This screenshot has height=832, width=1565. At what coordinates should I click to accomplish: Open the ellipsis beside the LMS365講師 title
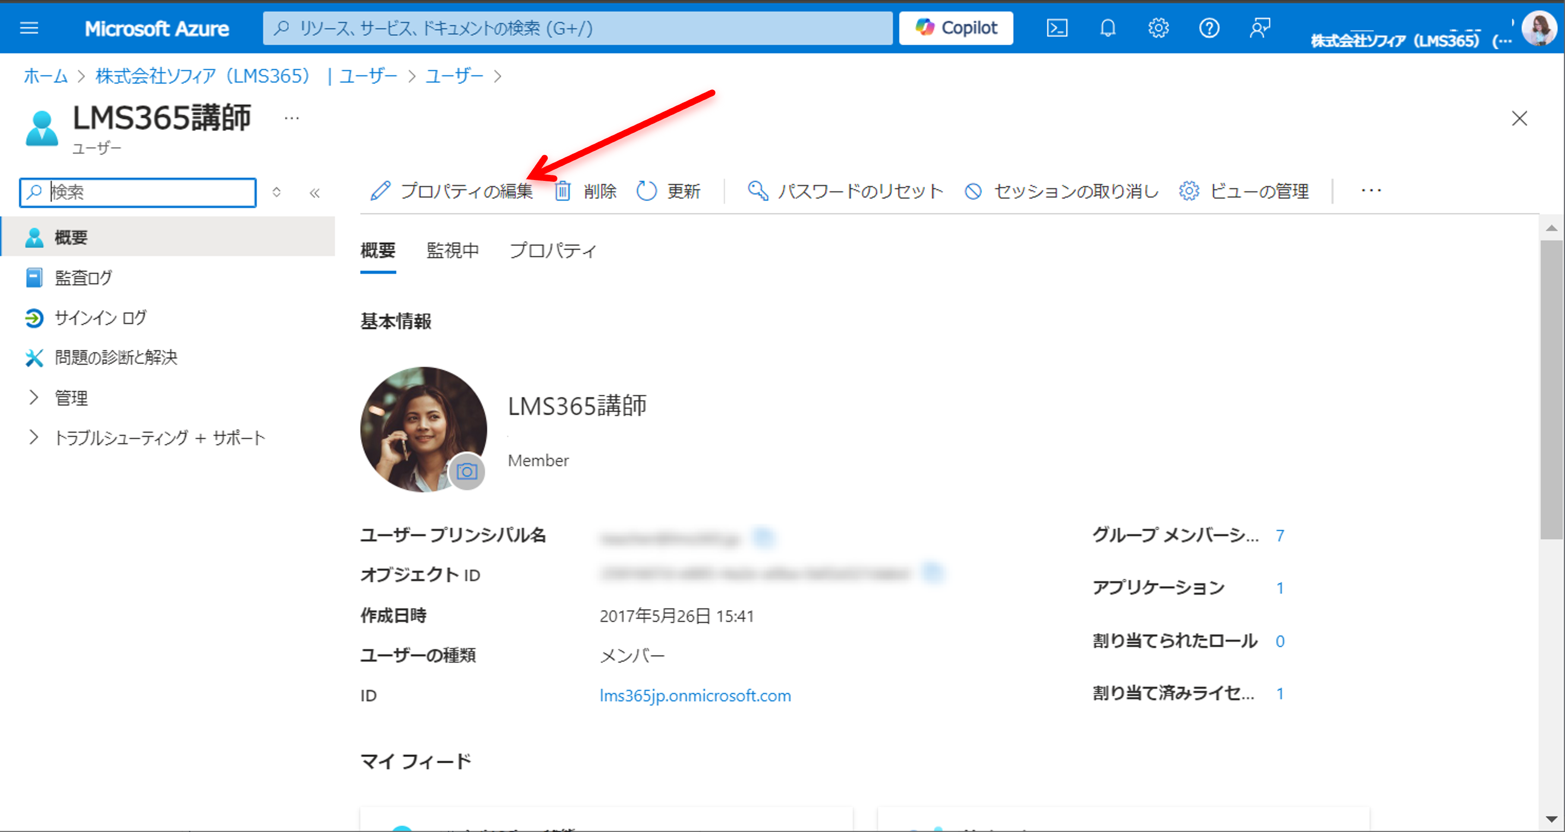291,118
